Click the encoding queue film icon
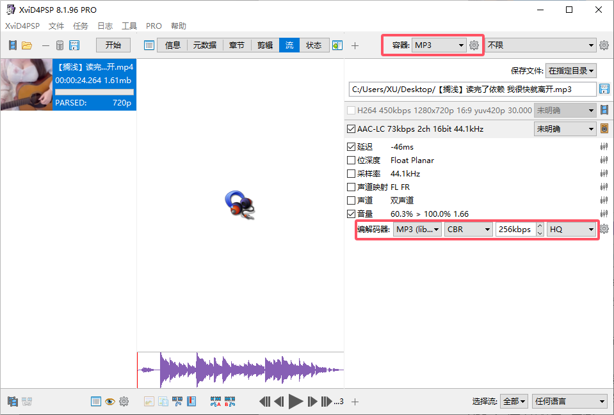The height and width of the screenshot is (415, 614). coord(13,401)
